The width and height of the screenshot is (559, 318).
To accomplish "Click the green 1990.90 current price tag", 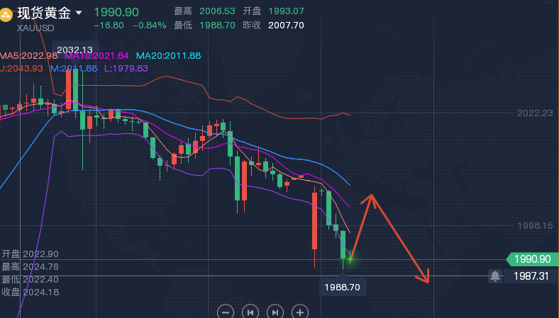I will tap(532, 259).
